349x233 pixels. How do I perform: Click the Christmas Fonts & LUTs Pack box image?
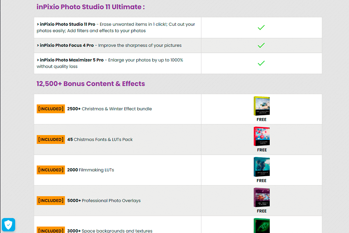coord(261,137)
